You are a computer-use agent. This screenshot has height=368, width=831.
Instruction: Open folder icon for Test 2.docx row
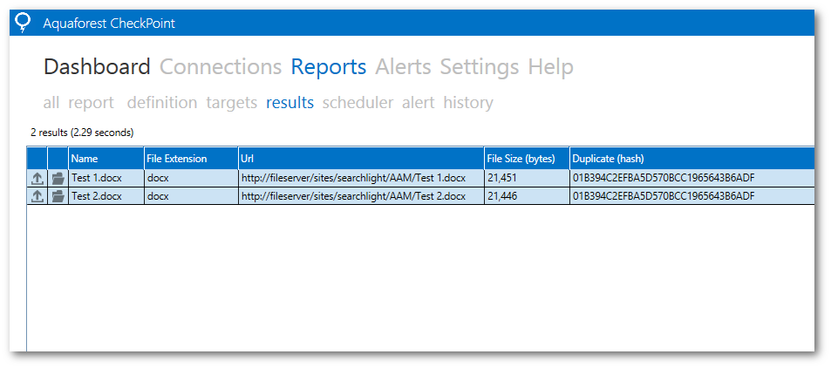[x=58, y=196]
